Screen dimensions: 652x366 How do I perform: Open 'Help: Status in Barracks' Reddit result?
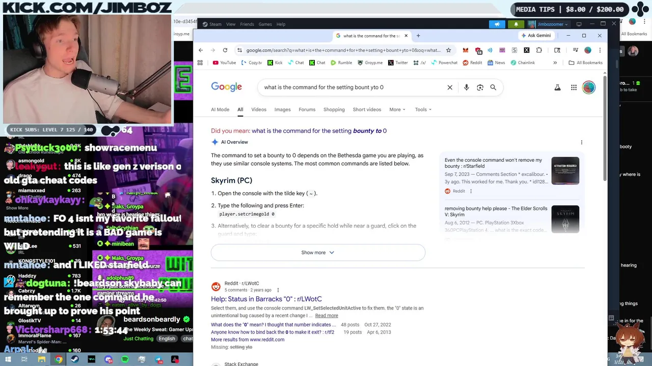[x=266, y=299]
